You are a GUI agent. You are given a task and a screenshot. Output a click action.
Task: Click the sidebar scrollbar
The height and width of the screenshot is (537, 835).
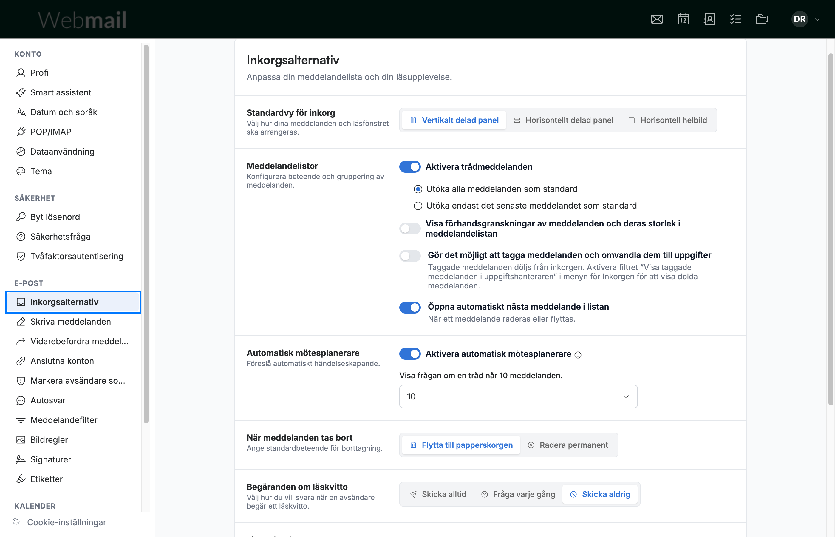pos(146,234)
